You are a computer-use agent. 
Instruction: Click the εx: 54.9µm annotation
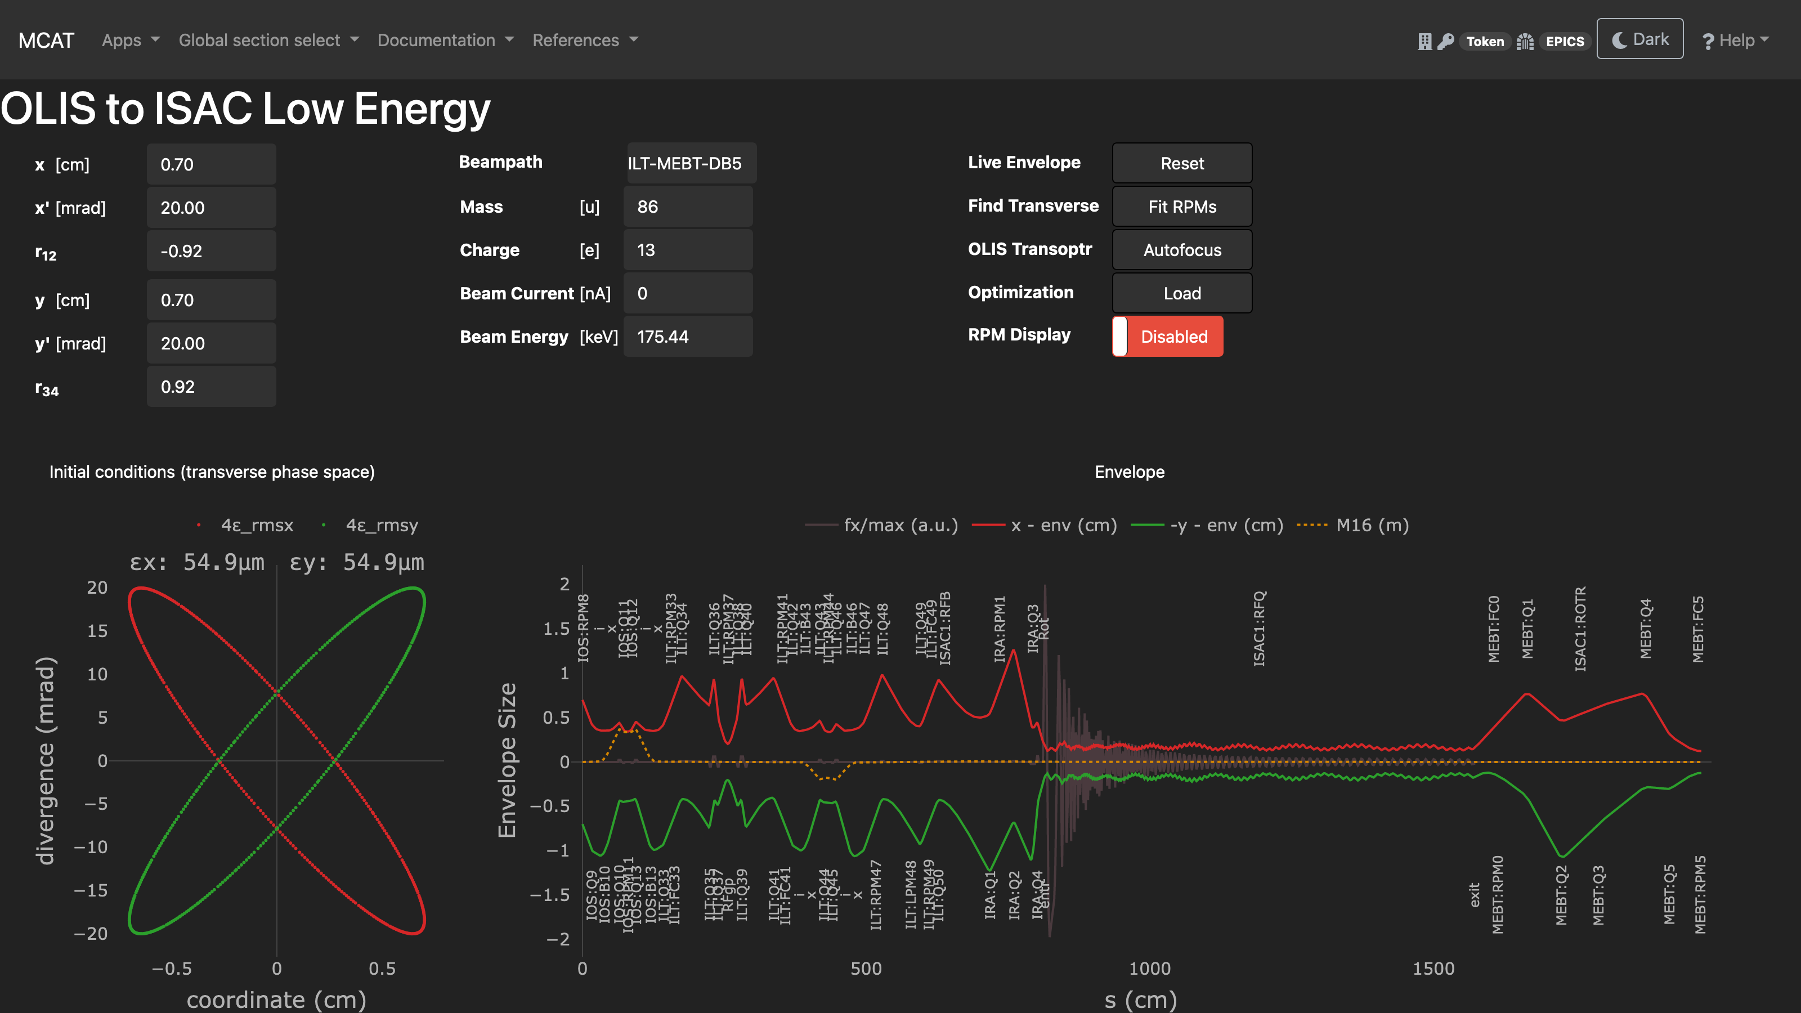[198, 562]
